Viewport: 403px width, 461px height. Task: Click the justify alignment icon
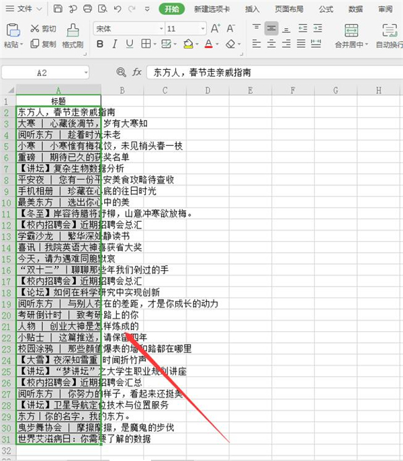point(301,44)
